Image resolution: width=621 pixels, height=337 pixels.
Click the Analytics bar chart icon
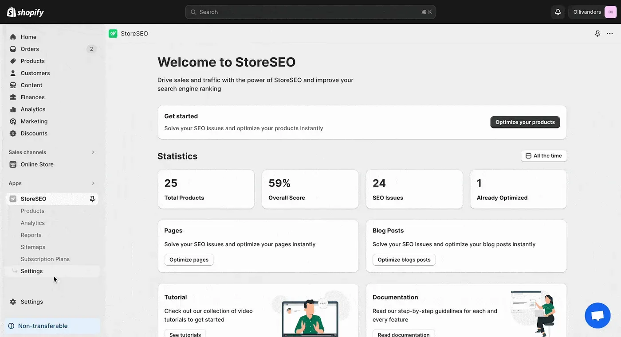coord(13,109)
